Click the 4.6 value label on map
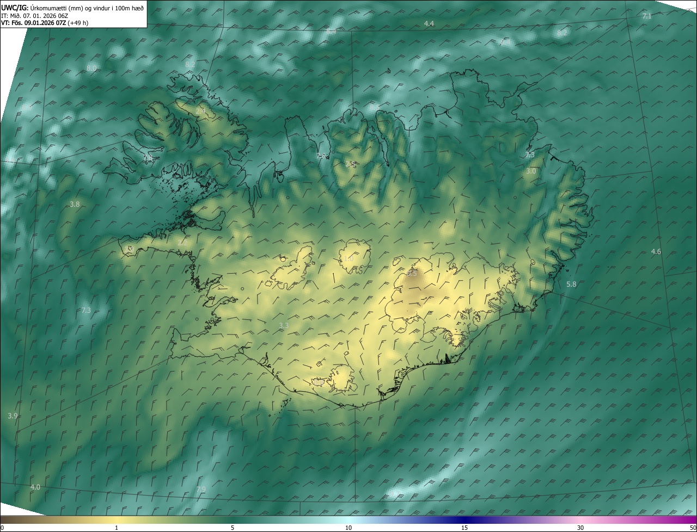Viewport: 697px width, 532px height. [x=656, y=251]
